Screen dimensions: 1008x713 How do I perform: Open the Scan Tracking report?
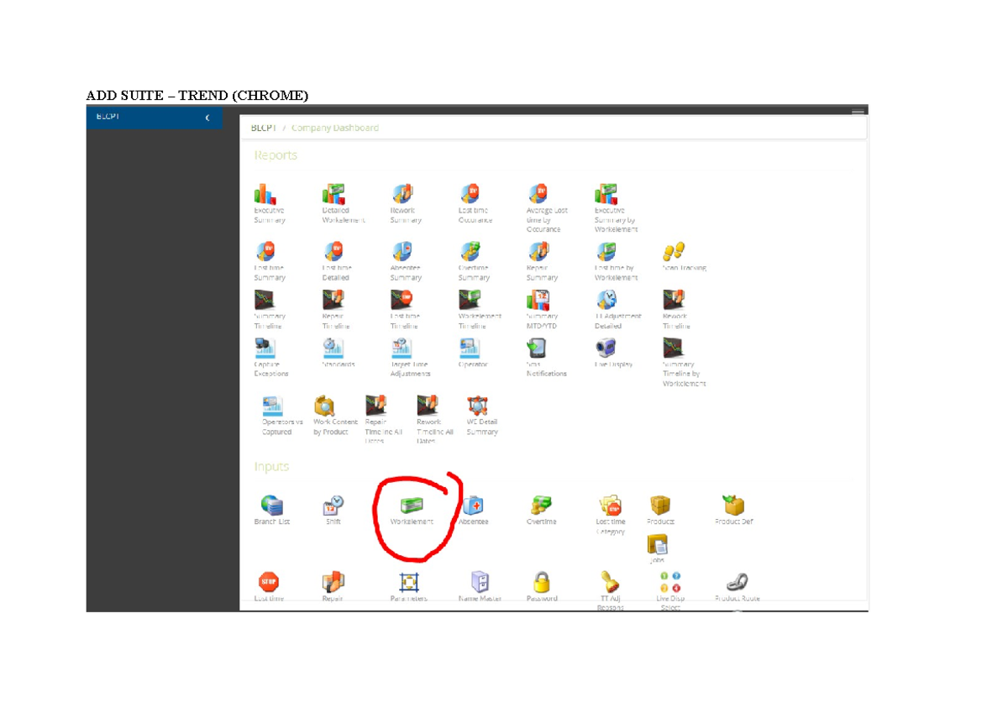[x=674, y=251]
